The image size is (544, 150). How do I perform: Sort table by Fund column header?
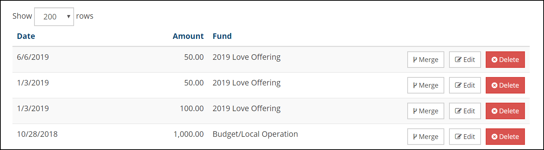[x=222, y=36]
